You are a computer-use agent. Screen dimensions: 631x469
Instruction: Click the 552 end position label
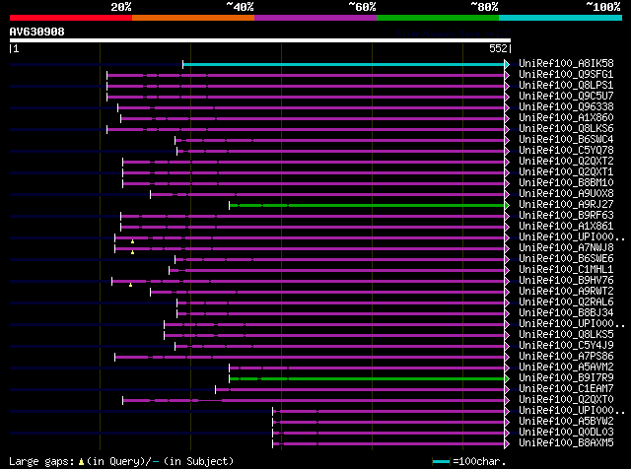pos(498,48)
